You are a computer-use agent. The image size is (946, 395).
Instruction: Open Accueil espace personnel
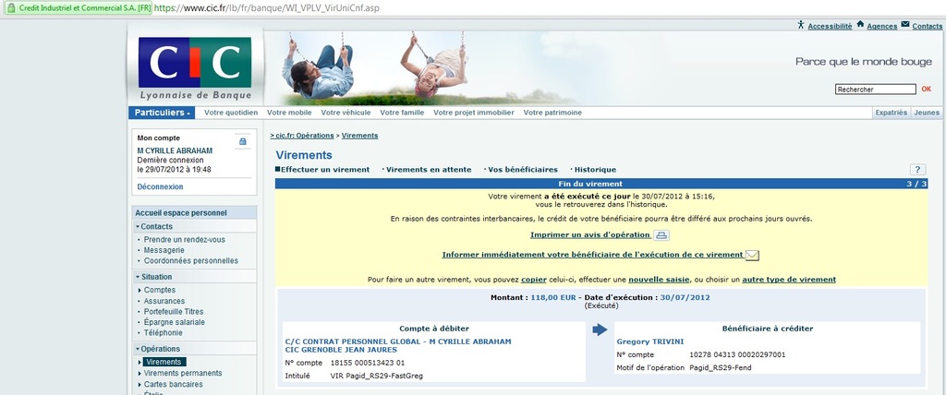coord(181,213)
